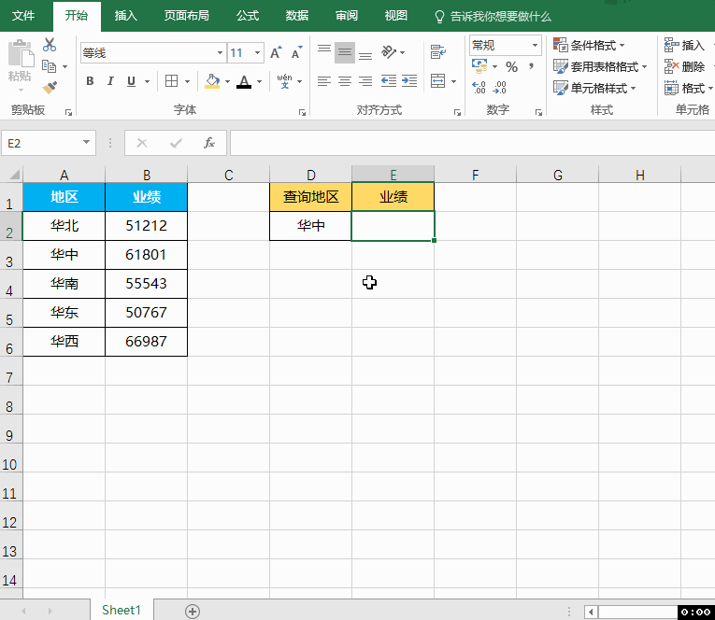Click accounting number format icon
Screen dimensions: 715x620
pos(479,66)
